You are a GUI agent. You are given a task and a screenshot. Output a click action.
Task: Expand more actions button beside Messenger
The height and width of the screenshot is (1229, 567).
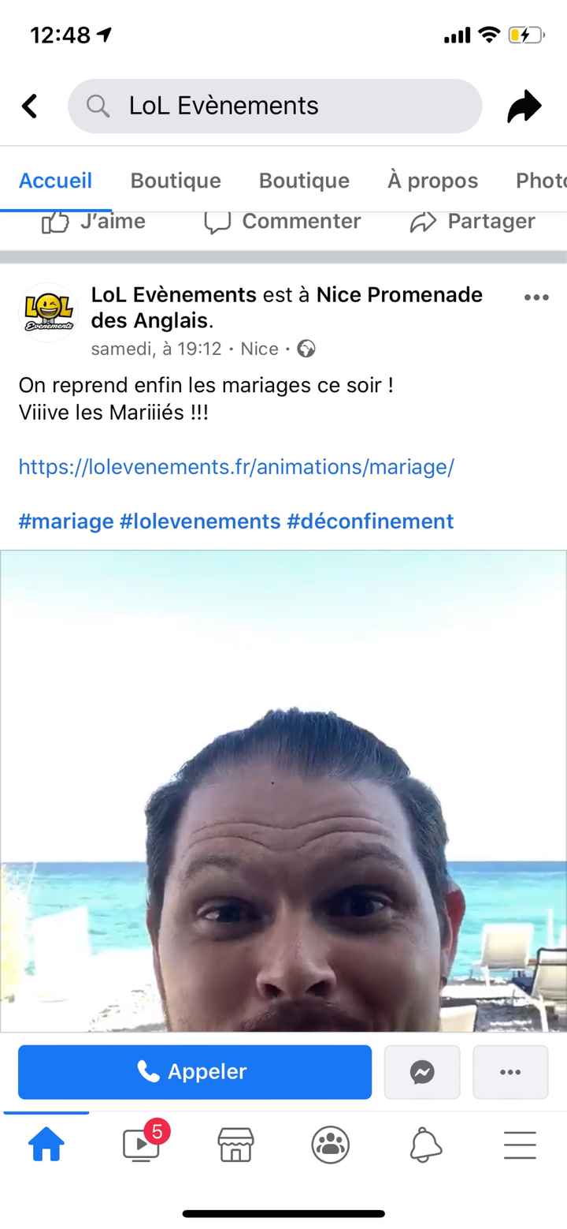click(x=510, y=1071)
